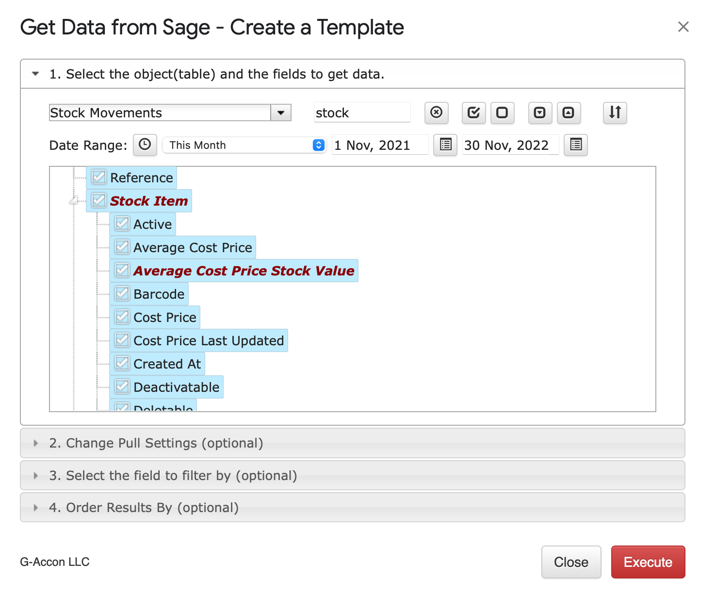Click the sort fields icon

coord(615,113)
